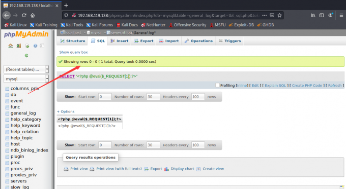Open help_category table in sidebar
The height and width of the screenshot is (189, 346).
pos(26,120)
